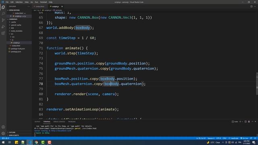Viewport: 258px width, 145px height.
Task: Collapse the src folder
Action: 19,34
